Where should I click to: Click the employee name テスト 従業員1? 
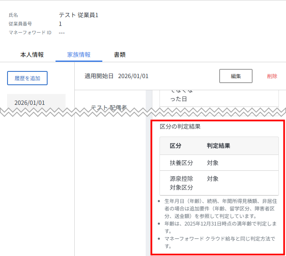(x=78, y=15)
